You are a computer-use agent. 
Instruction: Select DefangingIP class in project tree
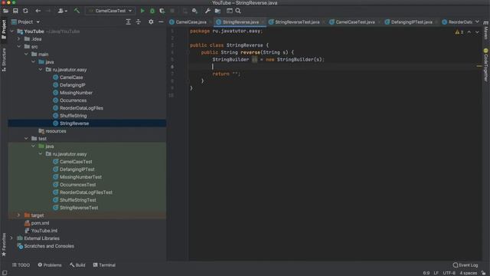tap(73, 85)
